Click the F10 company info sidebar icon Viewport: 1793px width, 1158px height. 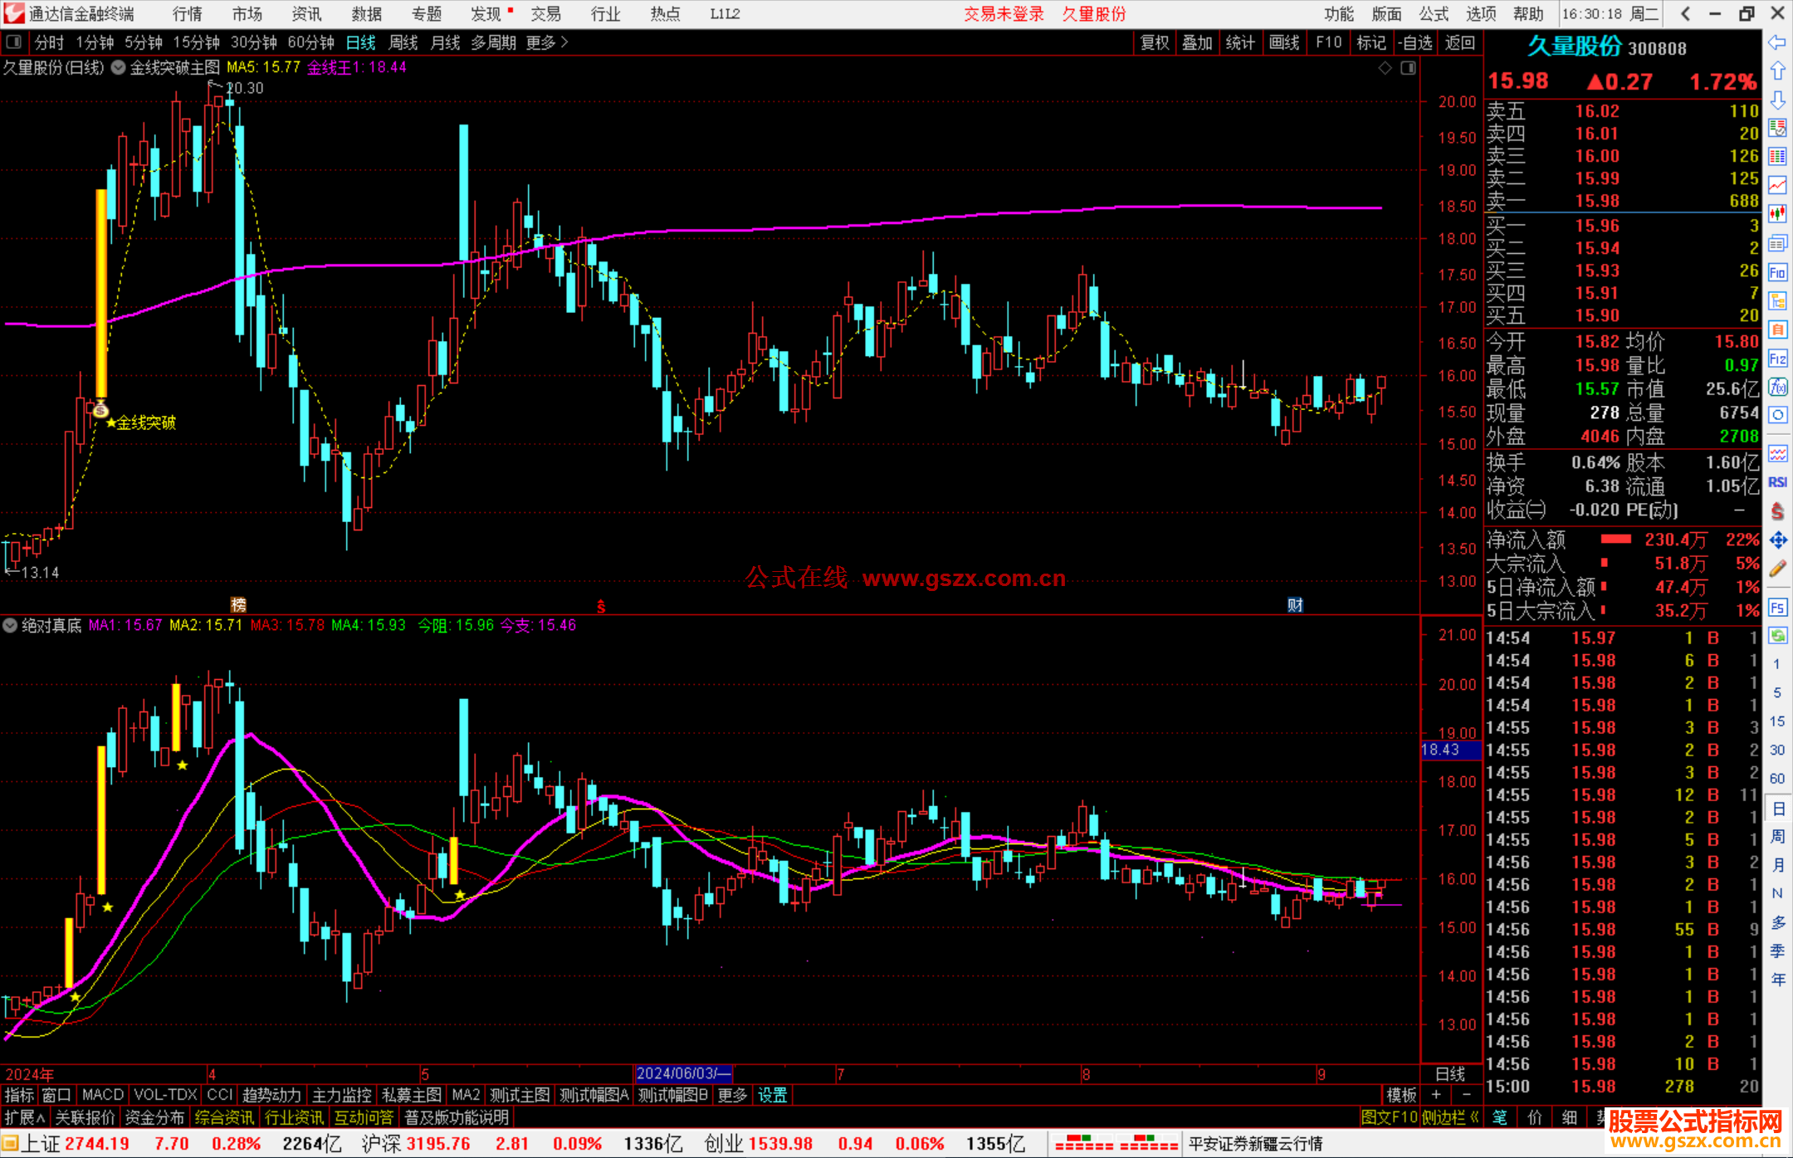click(x=1777, y=272)
